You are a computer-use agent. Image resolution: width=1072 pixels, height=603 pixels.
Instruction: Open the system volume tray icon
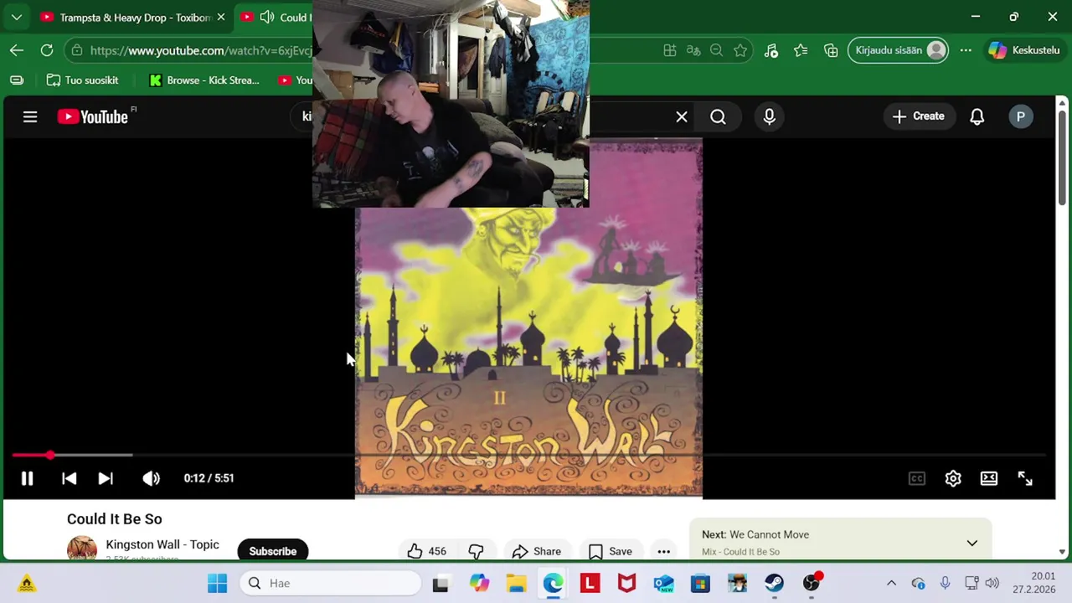(x=992, y=583)
